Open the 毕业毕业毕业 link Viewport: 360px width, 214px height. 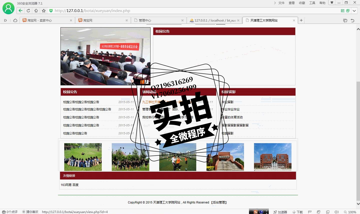click(230, 109)
